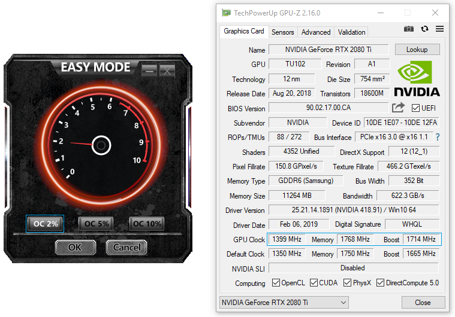This screenshot has height=317, width=455.
Task: Click the Shaders value 4352 Unified
Action: (301, 151)
